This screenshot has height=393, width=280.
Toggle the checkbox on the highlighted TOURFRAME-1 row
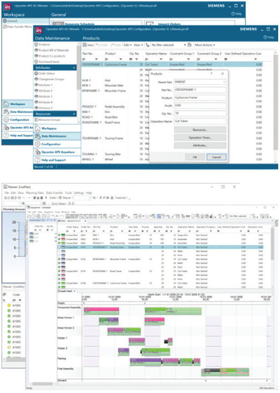pos(59,247)
